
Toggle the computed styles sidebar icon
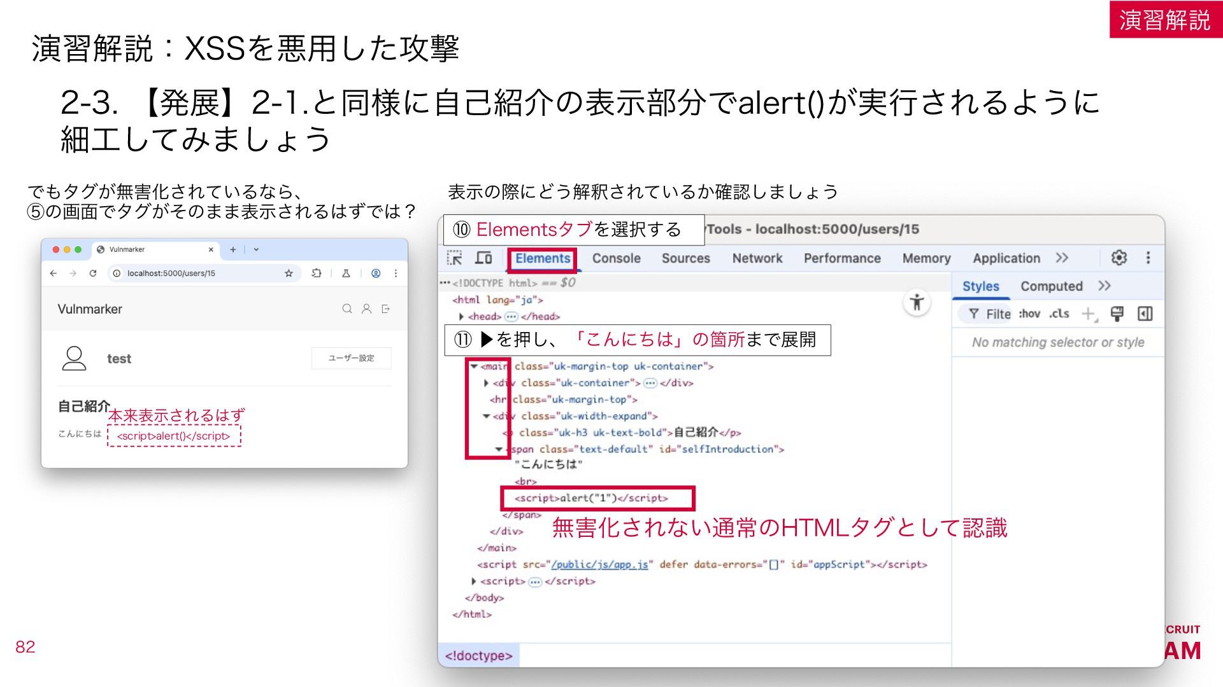point(1145,314)
